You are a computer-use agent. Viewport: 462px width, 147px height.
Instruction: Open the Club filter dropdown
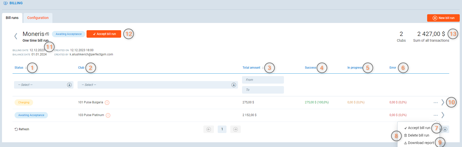tap(158, 85)
